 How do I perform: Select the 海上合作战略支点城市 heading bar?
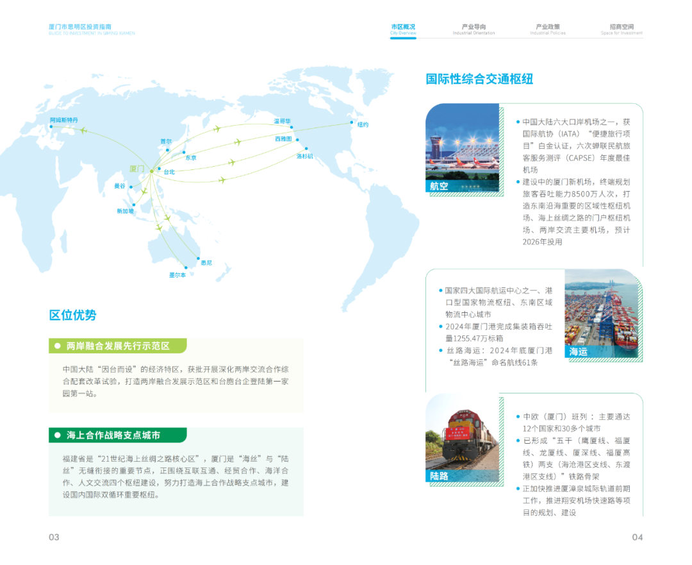point(118,435)
